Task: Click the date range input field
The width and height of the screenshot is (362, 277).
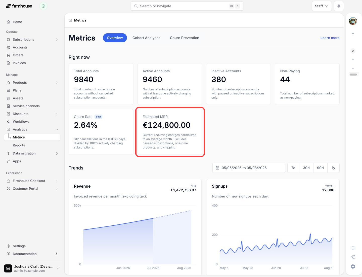Action: click(x=249, y=168)
